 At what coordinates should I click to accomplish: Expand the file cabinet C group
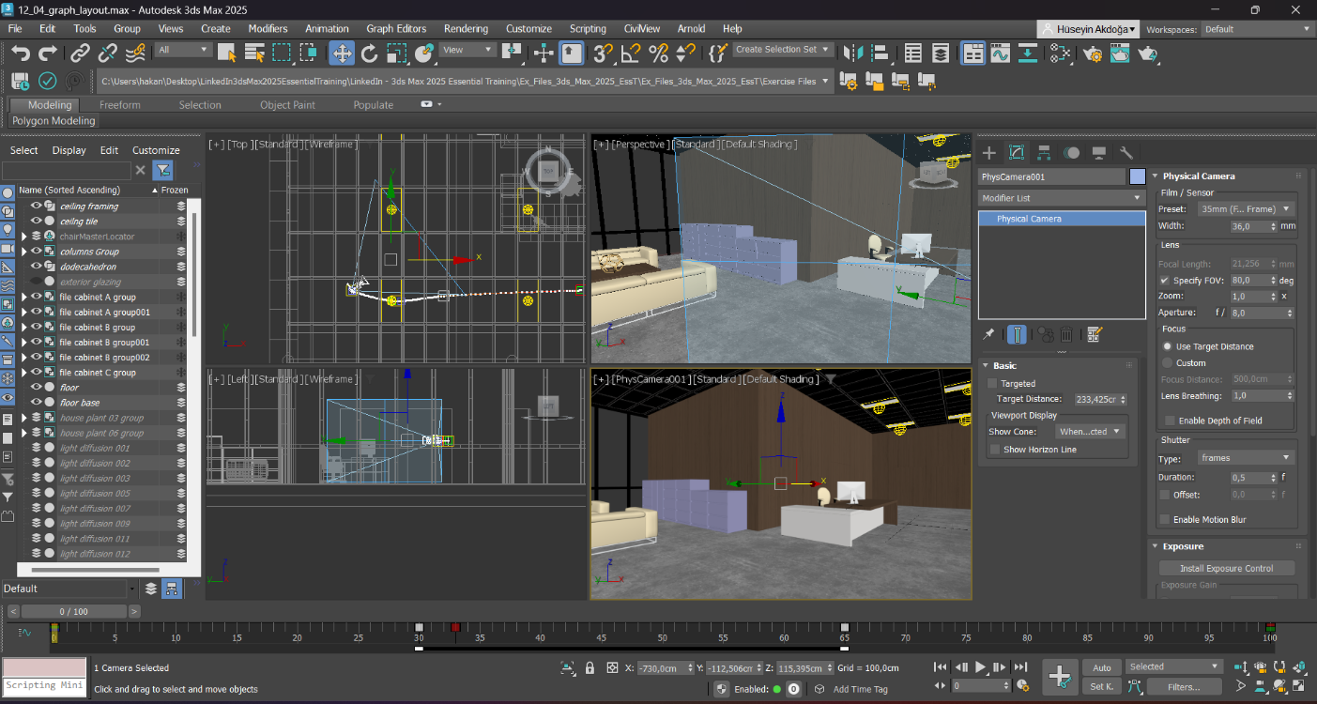coord(24,373)
